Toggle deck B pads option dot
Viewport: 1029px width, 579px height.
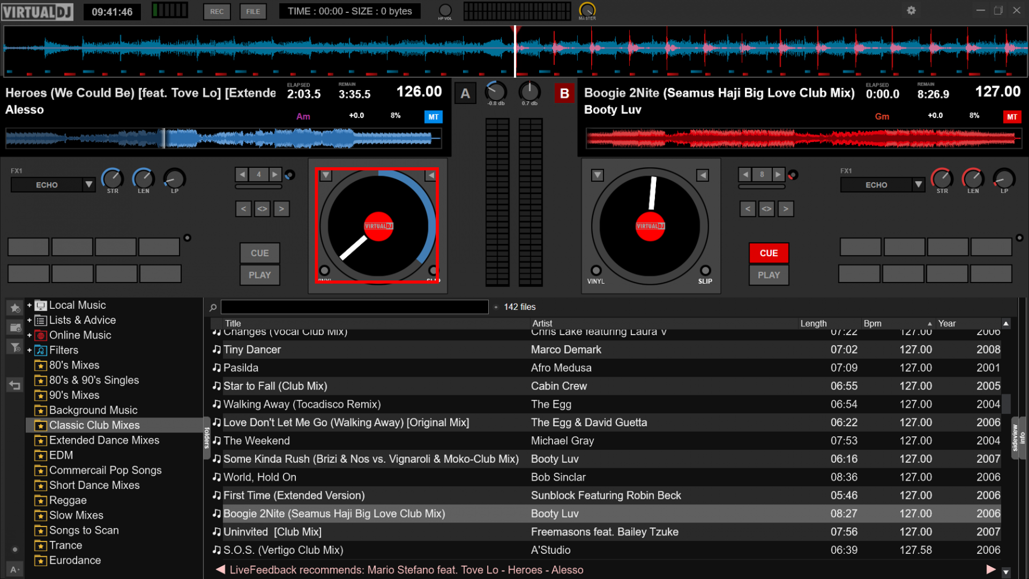pos(1019,237)
